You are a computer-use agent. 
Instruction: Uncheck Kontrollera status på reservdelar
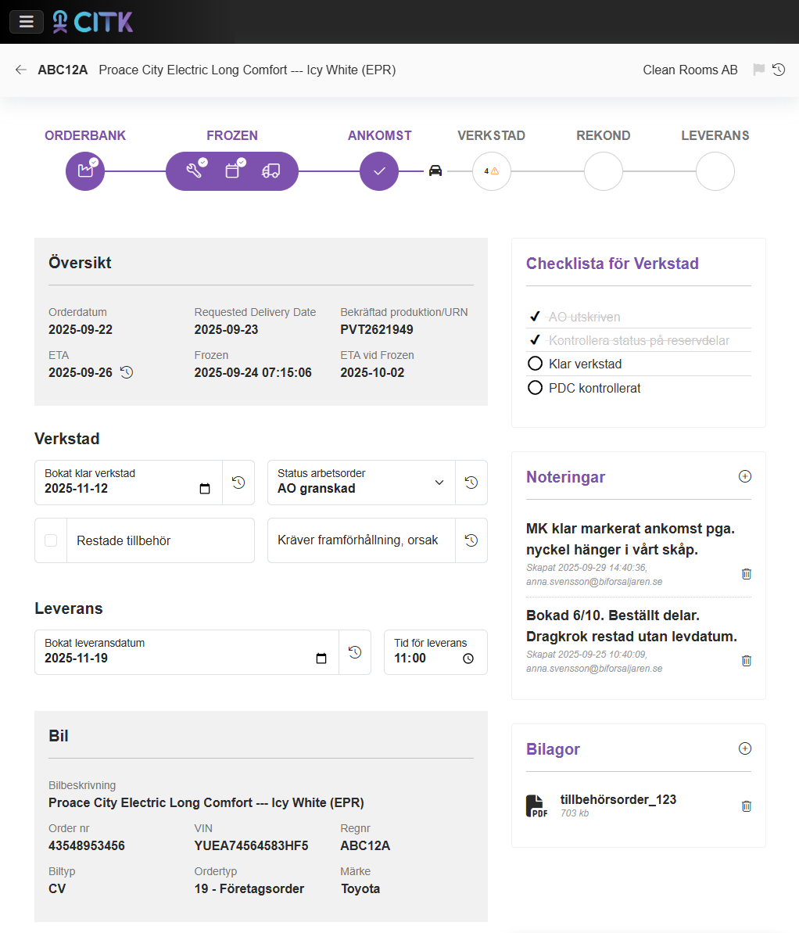535,340
